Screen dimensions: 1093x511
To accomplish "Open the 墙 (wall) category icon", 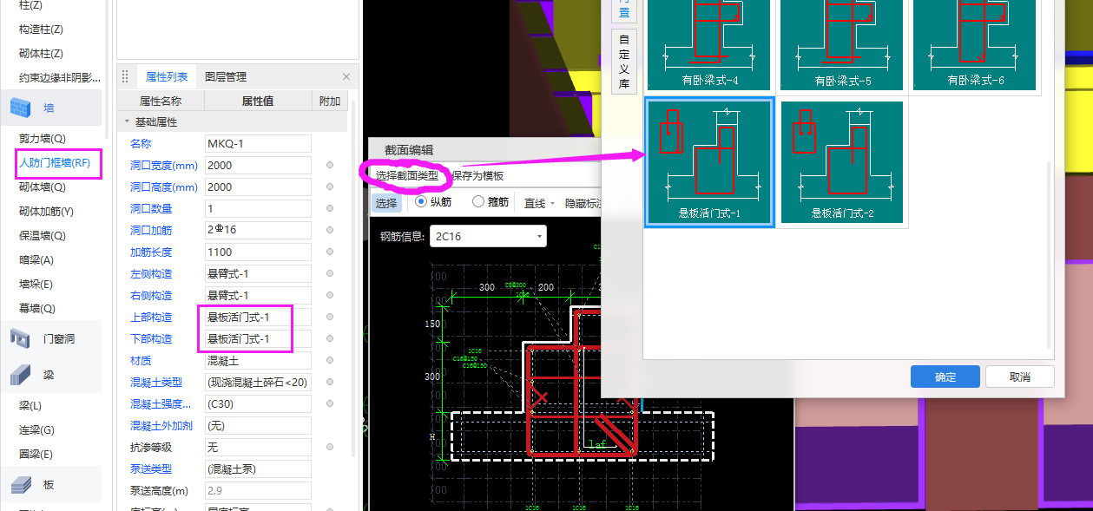I will 20,108.
